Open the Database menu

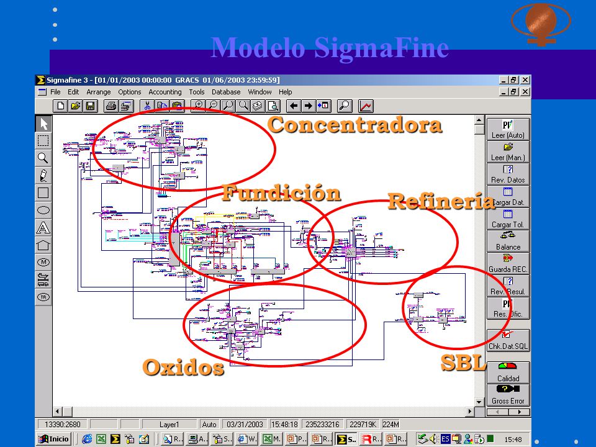tap(226, 92)
